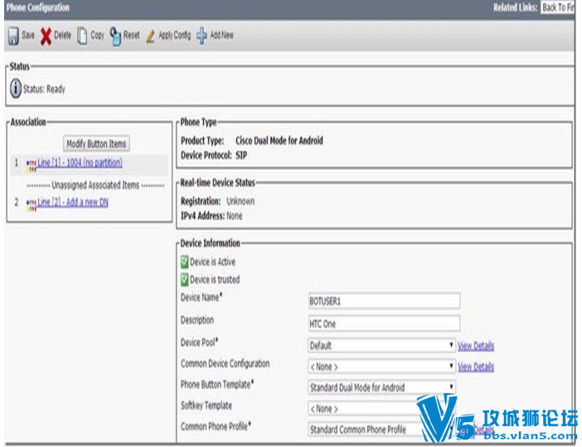
Task: Click View Details next to Common Device Configuration
Action: [x=476, y=367]
